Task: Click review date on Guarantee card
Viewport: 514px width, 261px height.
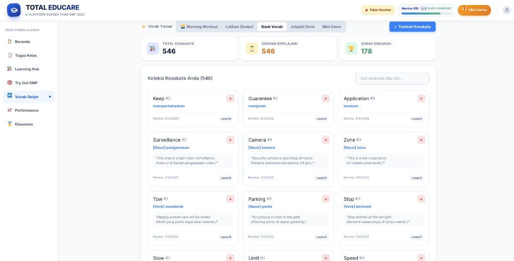Action: (261, 118)
